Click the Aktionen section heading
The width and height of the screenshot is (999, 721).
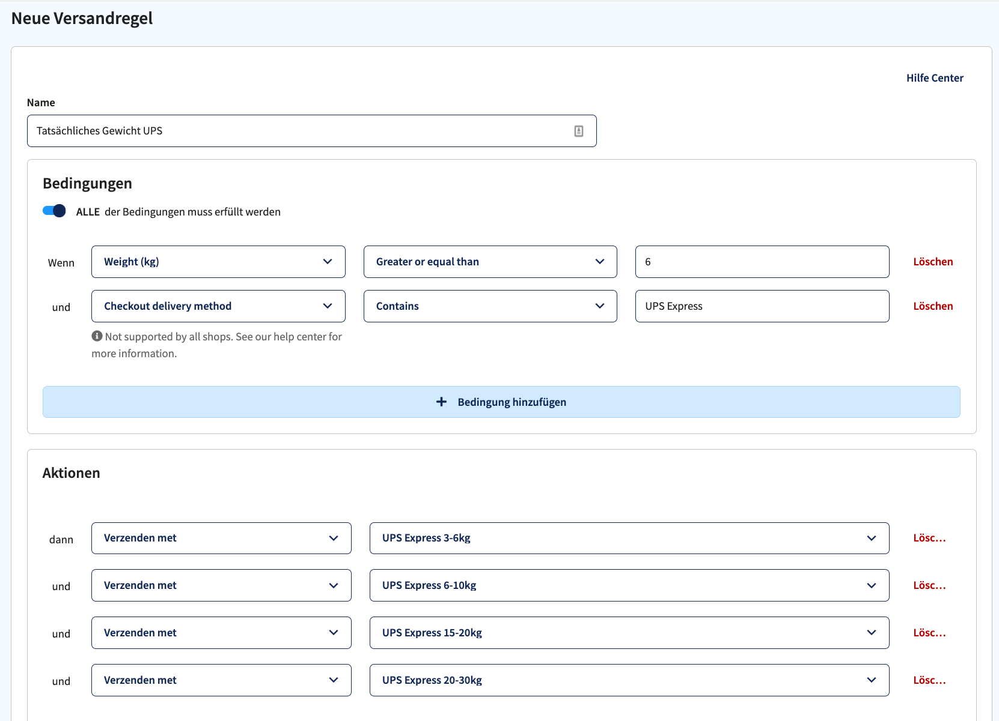point(71,473)
